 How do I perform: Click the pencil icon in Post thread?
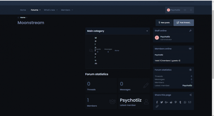point(178,23)
